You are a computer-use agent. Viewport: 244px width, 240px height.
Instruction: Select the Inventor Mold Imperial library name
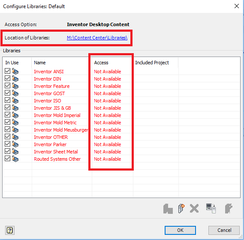(57, 115)
